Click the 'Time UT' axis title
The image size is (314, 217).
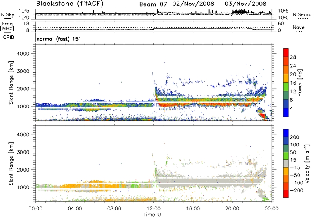click(153, 215)
